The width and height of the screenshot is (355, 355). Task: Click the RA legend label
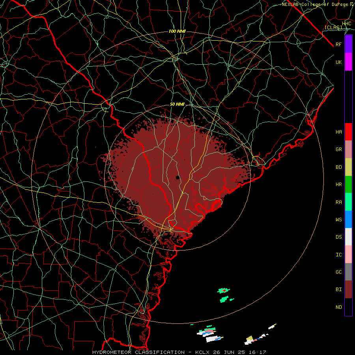pyautogui.click(x=338, y=202)
